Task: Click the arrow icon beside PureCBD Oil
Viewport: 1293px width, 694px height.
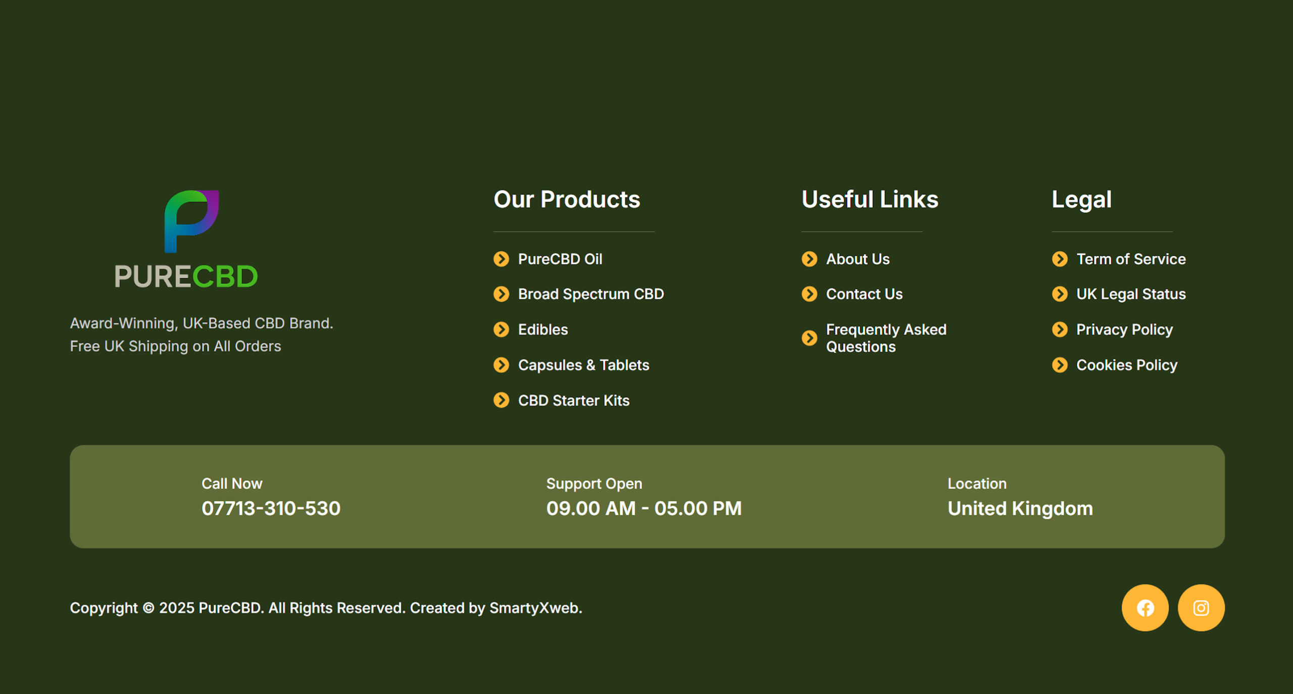Action: [501, 259]
